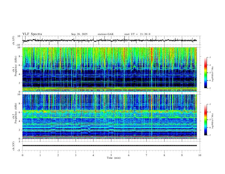Screen dimensions: 225x174
Task: Click upper colorbar tick label '-3'
Action: coord(210,57)
